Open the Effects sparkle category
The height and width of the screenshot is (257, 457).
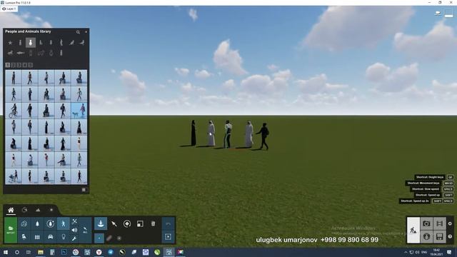74,222
